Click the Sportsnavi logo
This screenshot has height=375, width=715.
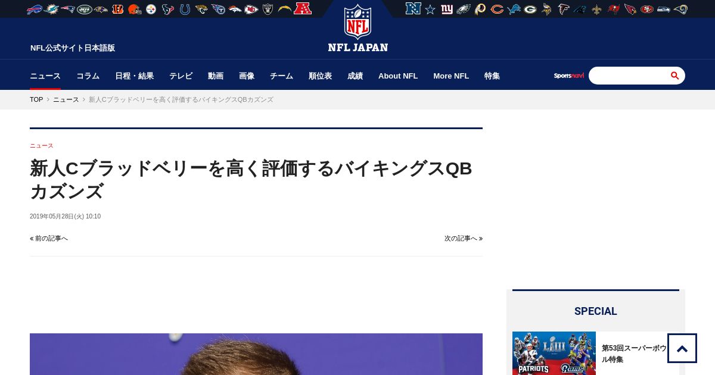(569, 76)
